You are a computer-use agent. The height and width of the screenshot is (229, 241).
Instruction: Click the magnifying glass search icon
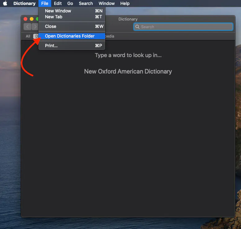pos(137,27)
